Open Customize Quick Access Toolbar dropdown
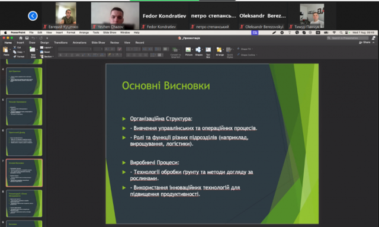Image resolution: width=379 pixels, height=227 pixels. 47,38
